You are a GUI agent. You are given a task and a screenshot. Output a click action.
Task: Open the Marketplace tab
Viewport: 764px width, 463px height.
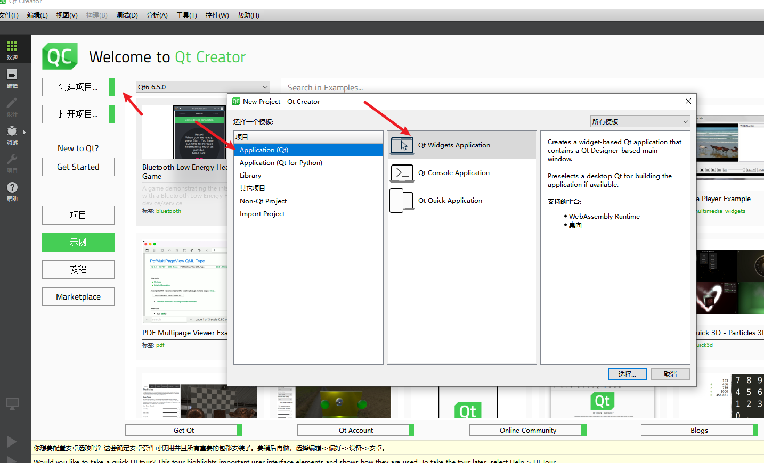(78, 297)
